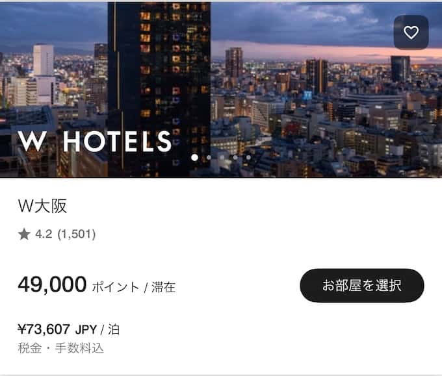Go to the fourth carousel dot
442x376 pixels.
tap(235, 157)
